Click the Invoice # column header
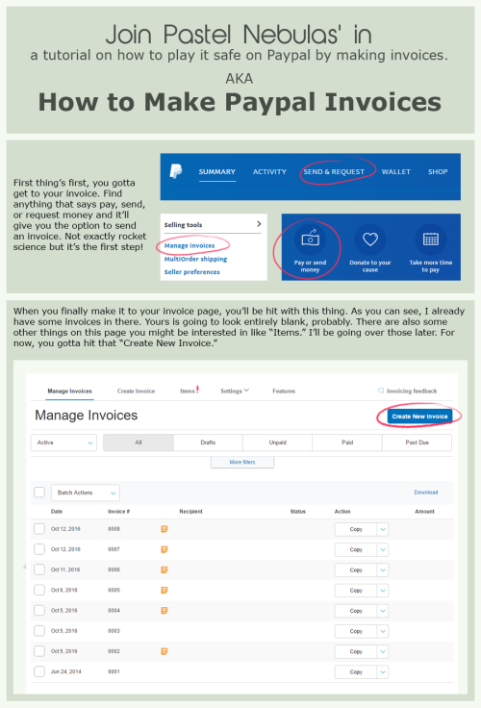The width and height of the screenshot is (481, 708). 118,511
